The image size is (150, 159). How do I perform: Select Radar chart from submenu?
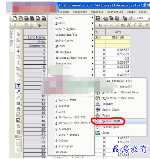pyautogui.click(x=121, y=115)
